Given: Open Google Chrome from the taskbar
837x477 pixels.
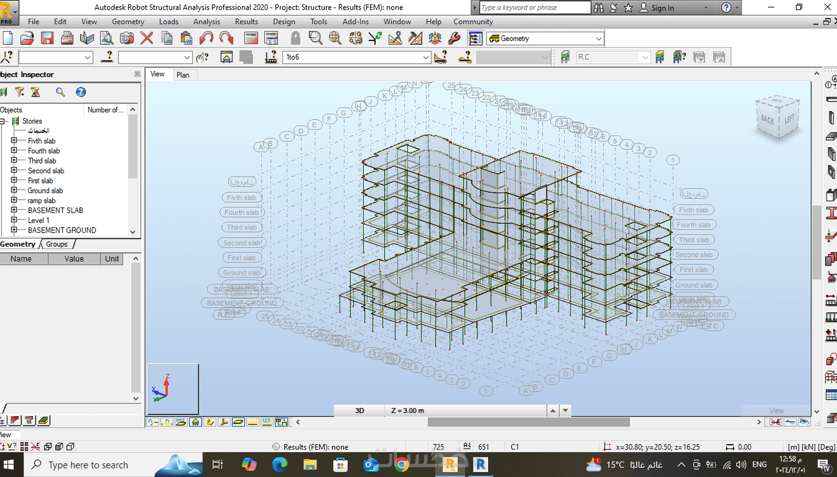Looking at the screenshot, I should pyautogui.click(x=402, y=465).
